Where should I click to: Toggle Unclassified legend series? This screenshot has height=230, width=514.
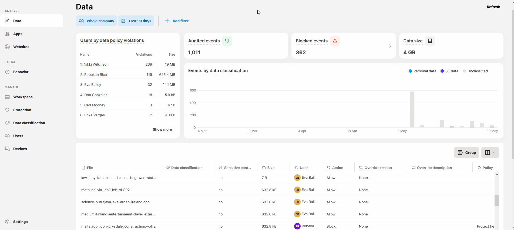475,71
